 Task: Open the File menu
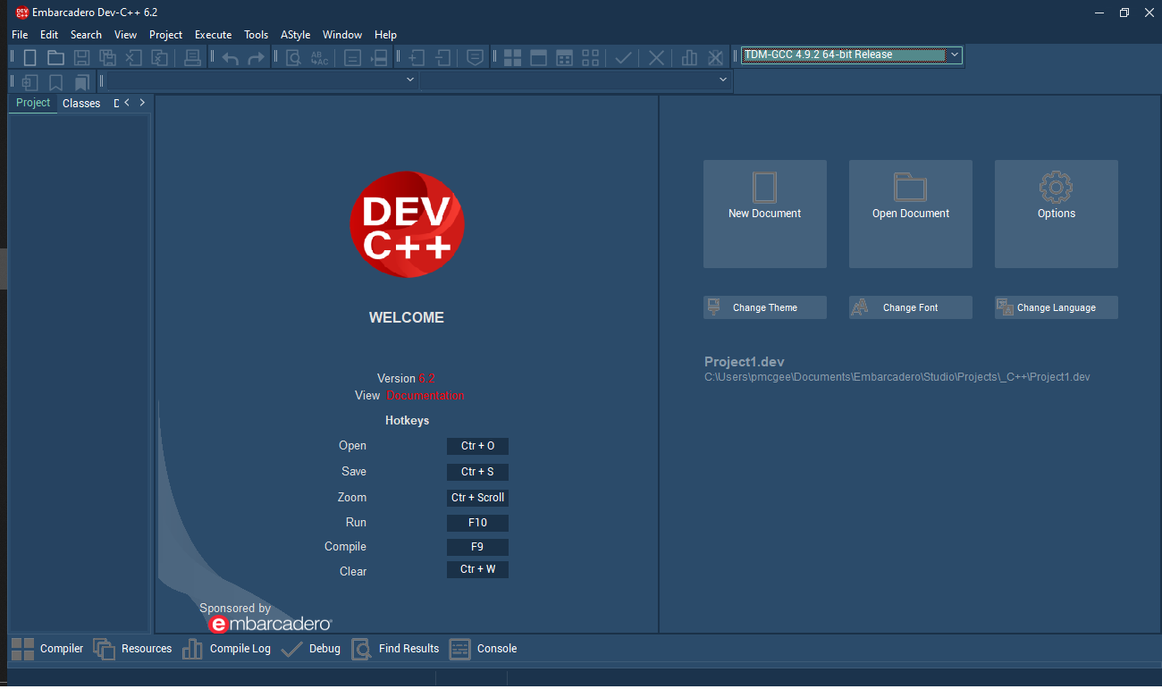tap(20, 35)
